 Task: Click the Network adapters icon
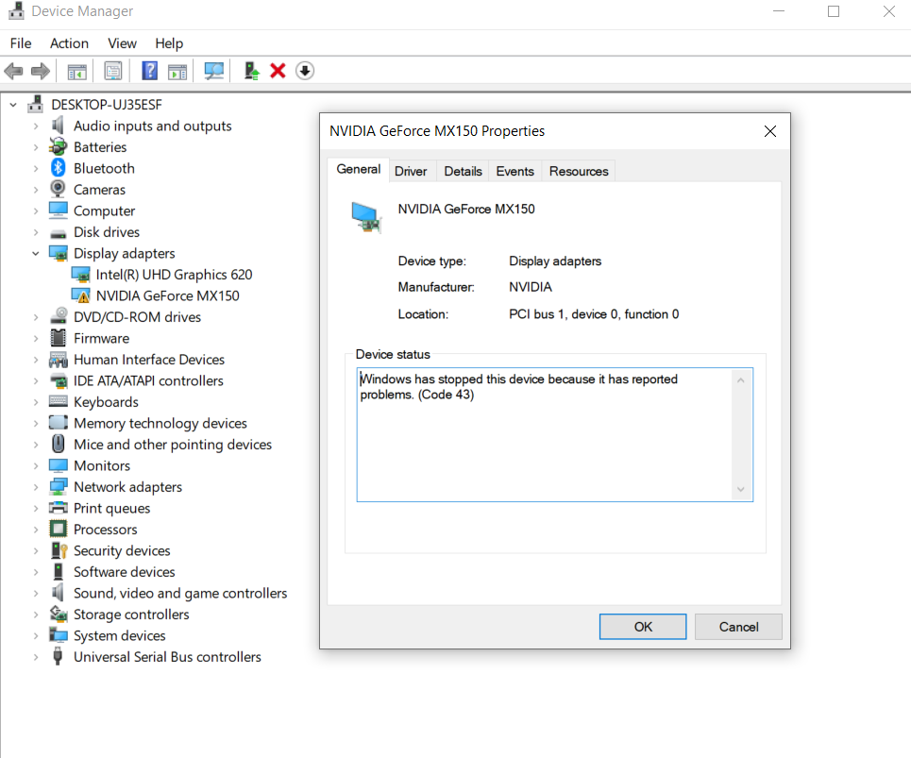[x=59, y=486]
